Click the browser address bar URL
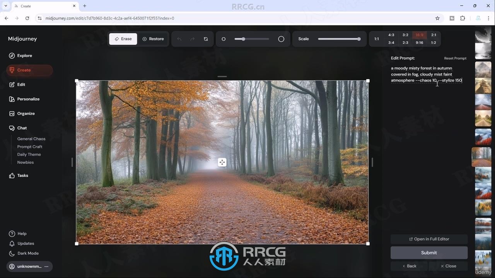The image size is (495, 278). point(110,18)
